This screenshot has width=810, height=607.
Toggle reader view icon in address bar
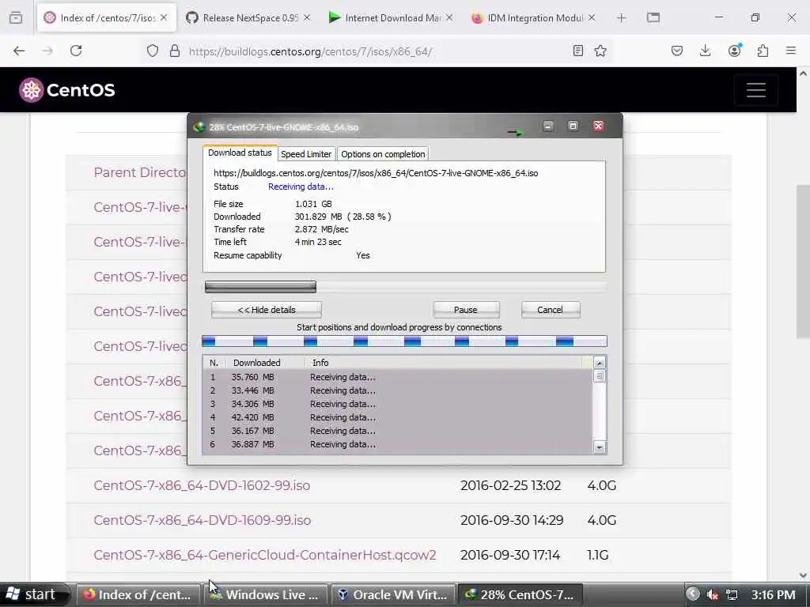[578, 51]
